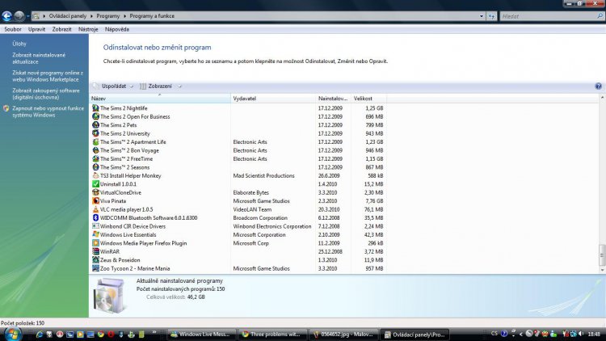This screenshot has height=341, width=606.
Task: Click the VLC media player cone icon
Action: 95,209
